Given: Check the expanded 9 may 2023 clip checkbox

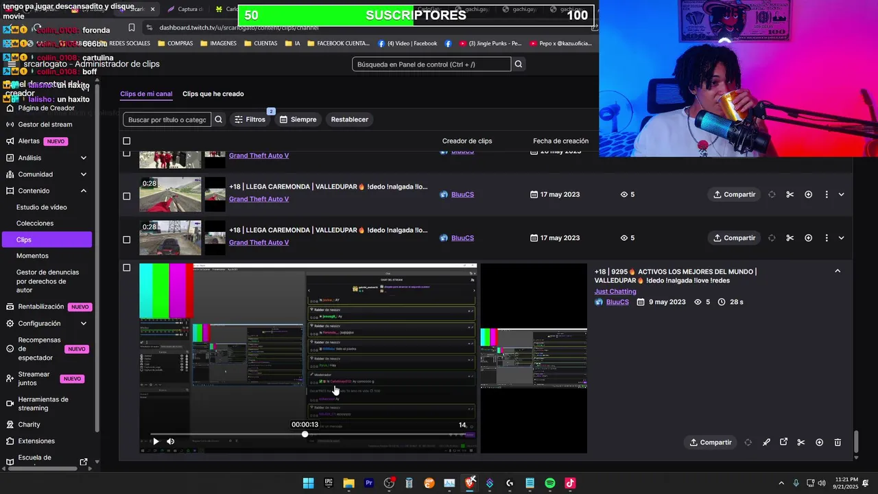Looking at the screenshot, I should point(126,268).
